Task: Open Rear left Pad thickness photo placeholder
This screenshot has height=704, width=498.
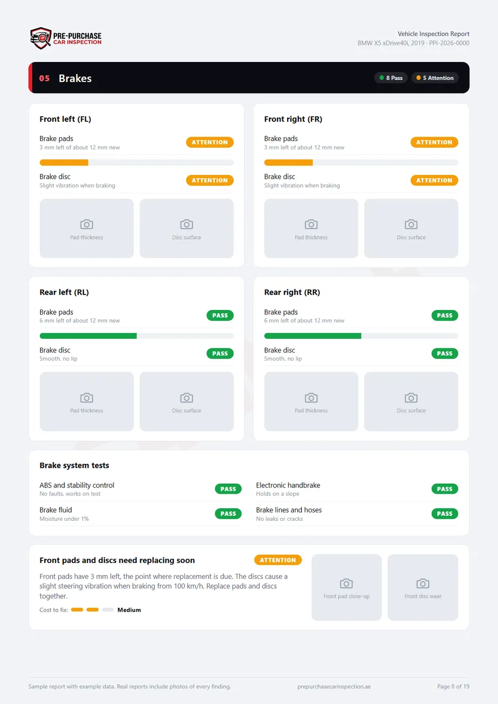Action: click(87, 402)
